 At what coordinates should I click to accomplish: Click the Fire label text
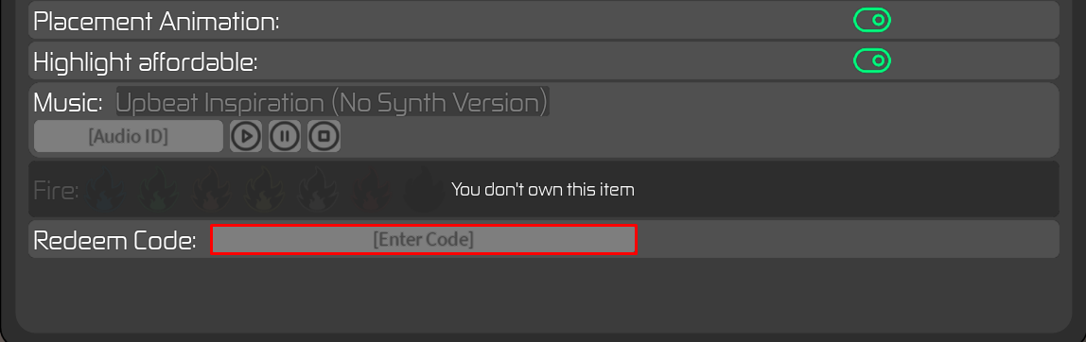point(56,191)
